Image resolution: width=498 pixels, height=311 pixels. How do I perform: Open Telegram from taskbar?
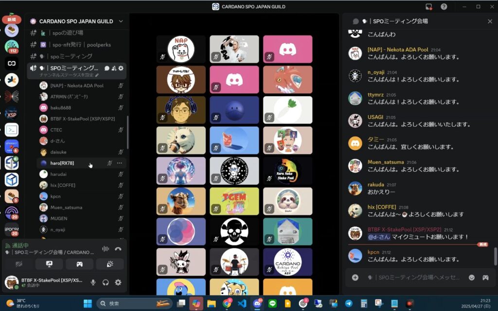point(349,303)
